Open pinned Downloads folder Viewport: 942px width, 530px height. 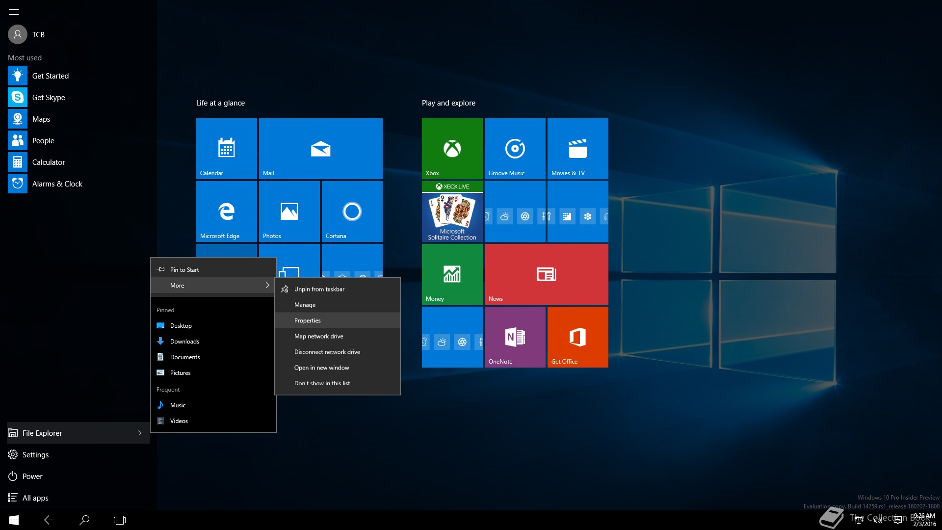213,341
